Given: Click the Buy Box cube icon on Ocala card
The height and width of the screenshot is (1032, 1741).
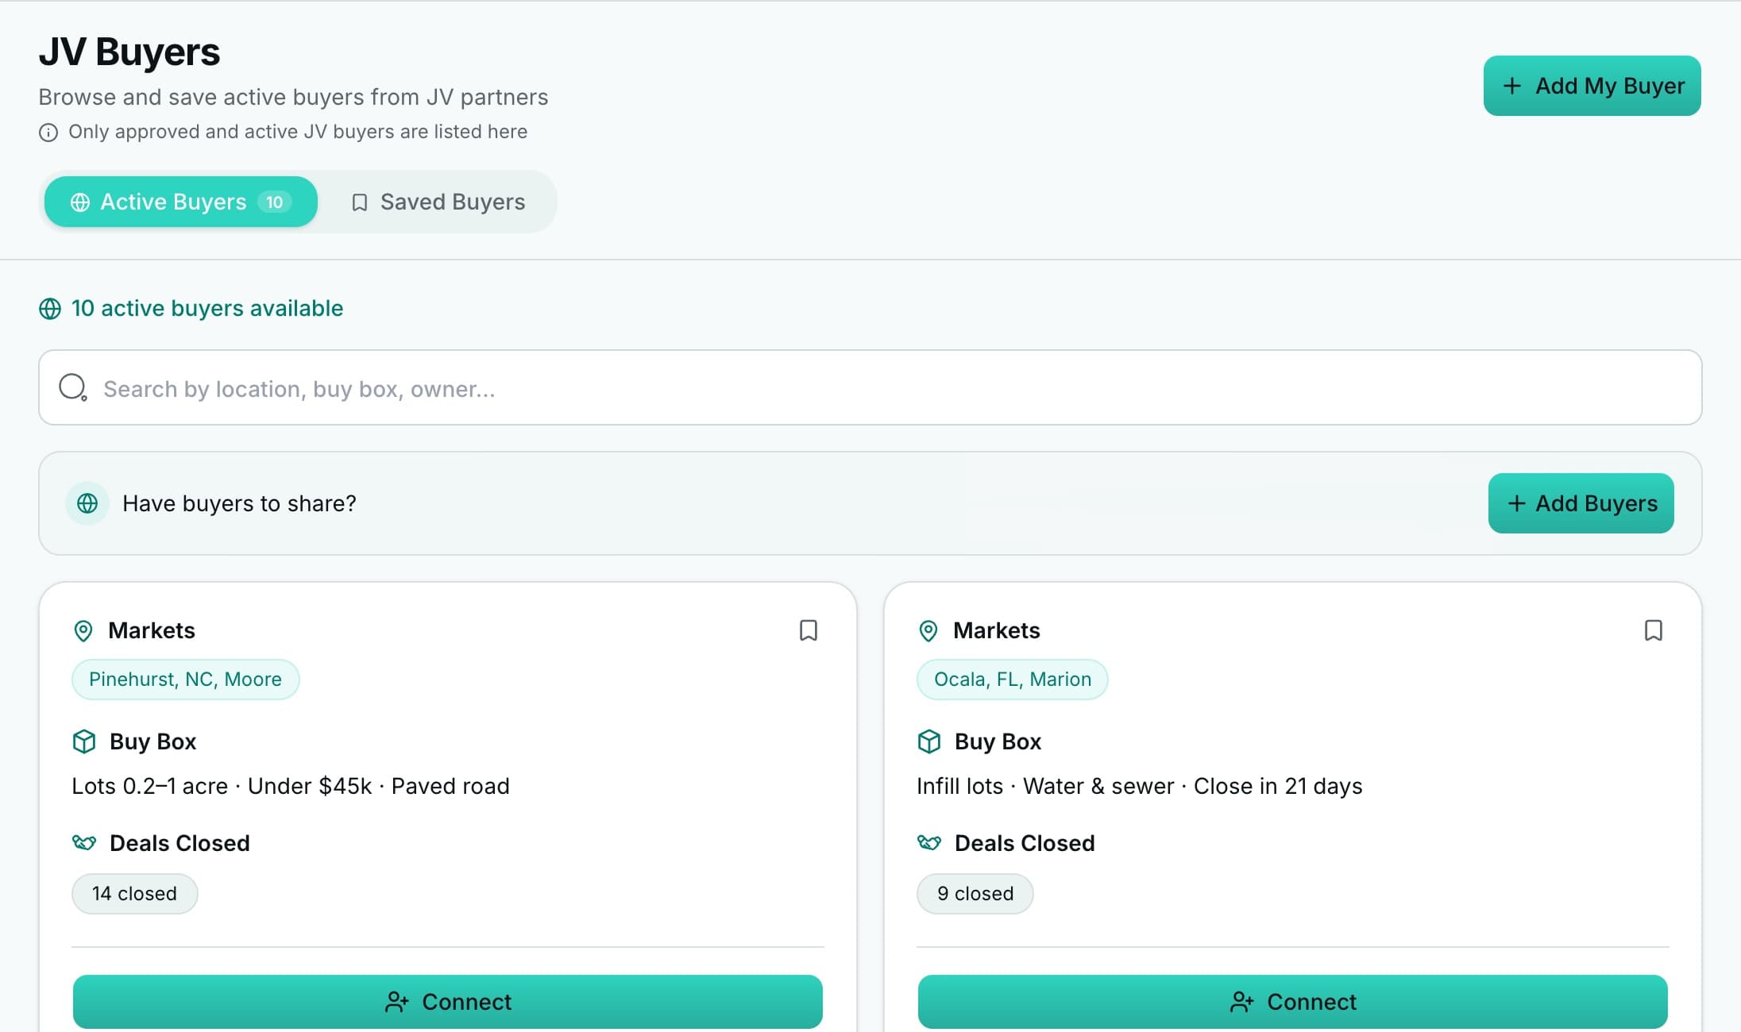Looking at the screenshot, I should [x=929, y=741].
